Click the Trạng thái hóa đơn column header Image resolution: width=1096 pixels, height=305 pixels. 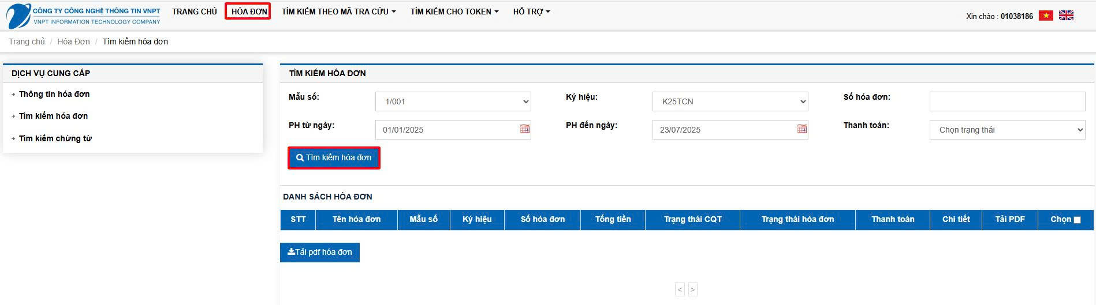pyautogui.click(x=797, y=220)
